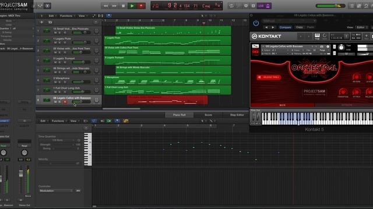This screenshot has width=373, height=209.
Task: Adjust the Legato Flute track volume slider
Action: pos(81,42)
